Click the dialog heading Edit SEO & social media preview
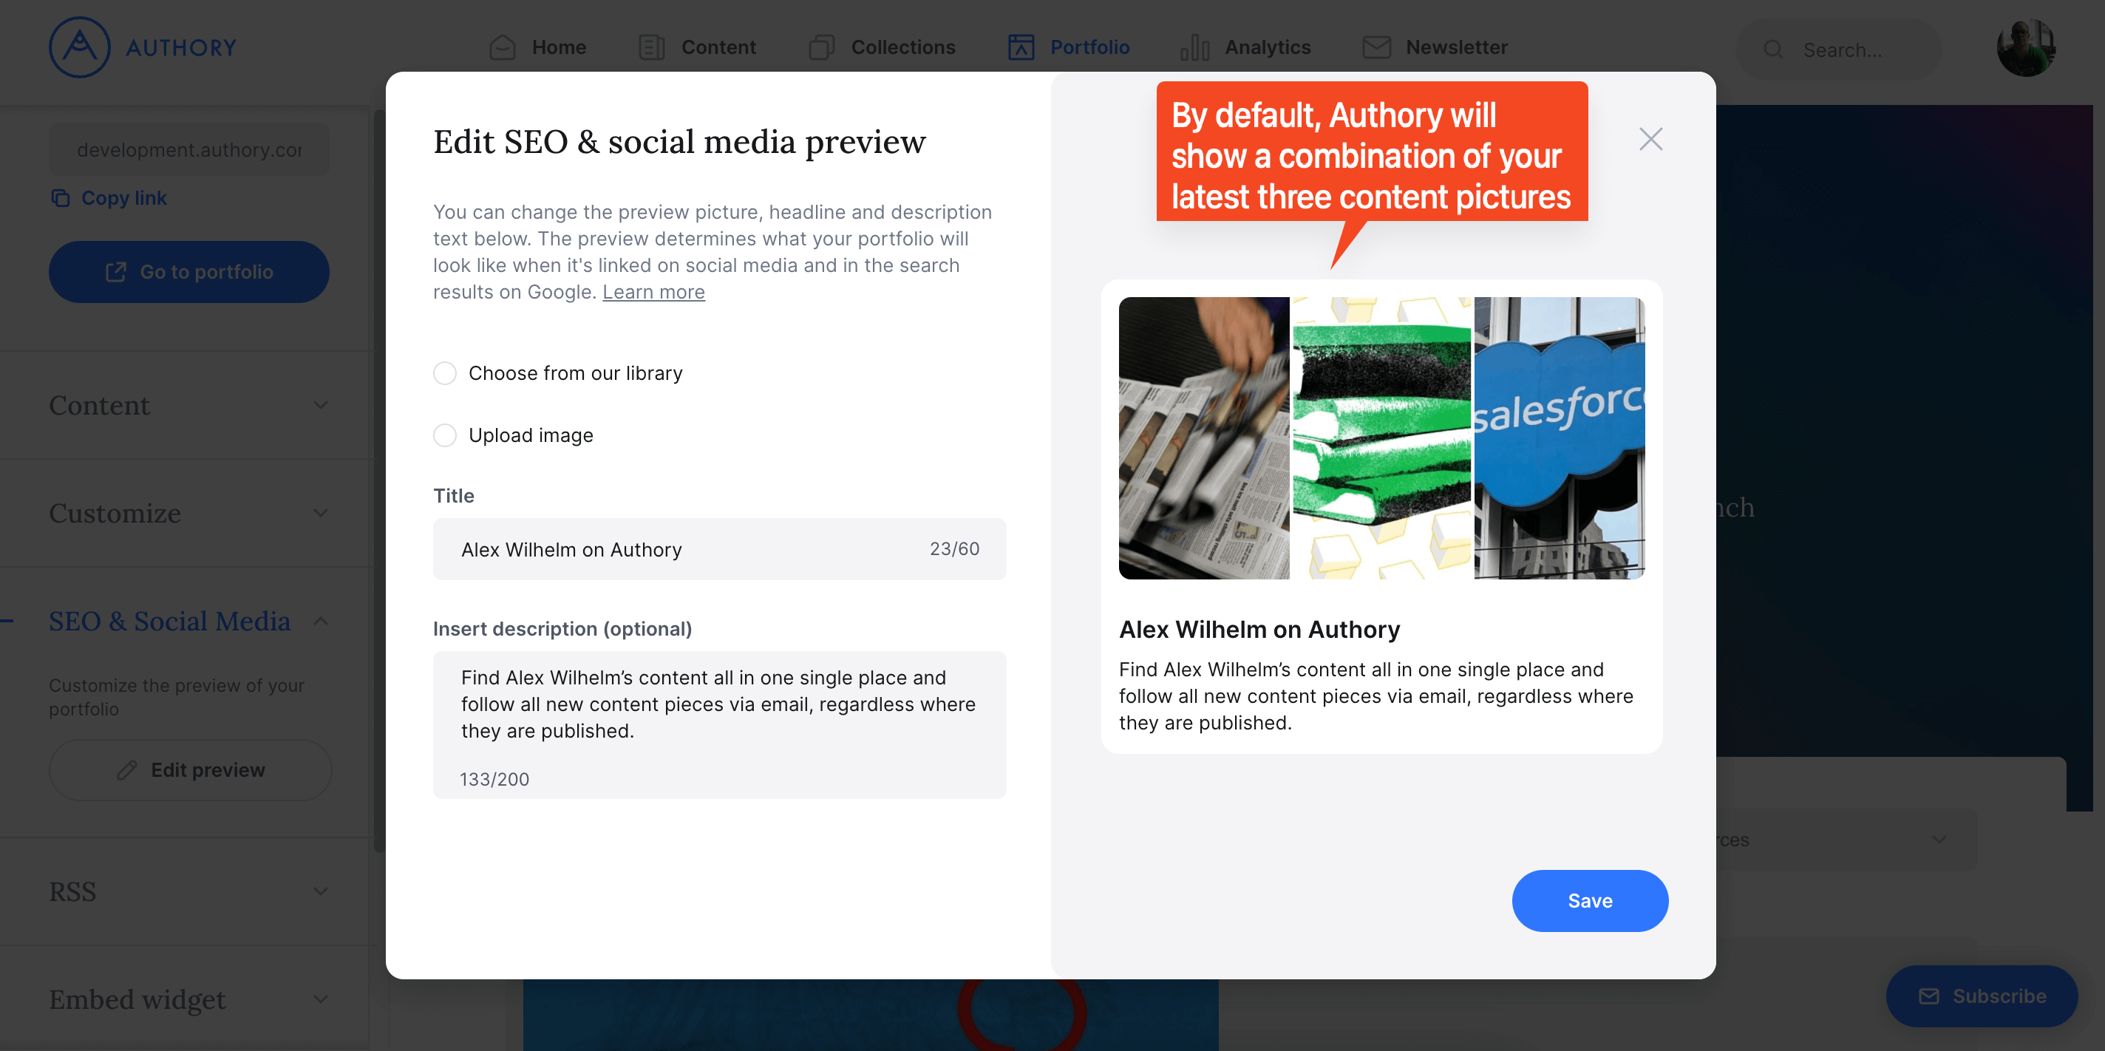This screenshot has width=2105, height=1051. coord(679,142)
